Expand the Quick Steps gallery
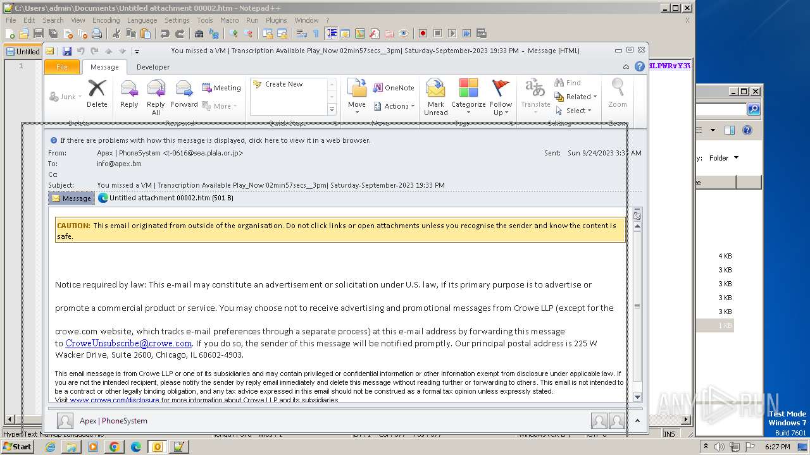 click(x=332, y=110)
